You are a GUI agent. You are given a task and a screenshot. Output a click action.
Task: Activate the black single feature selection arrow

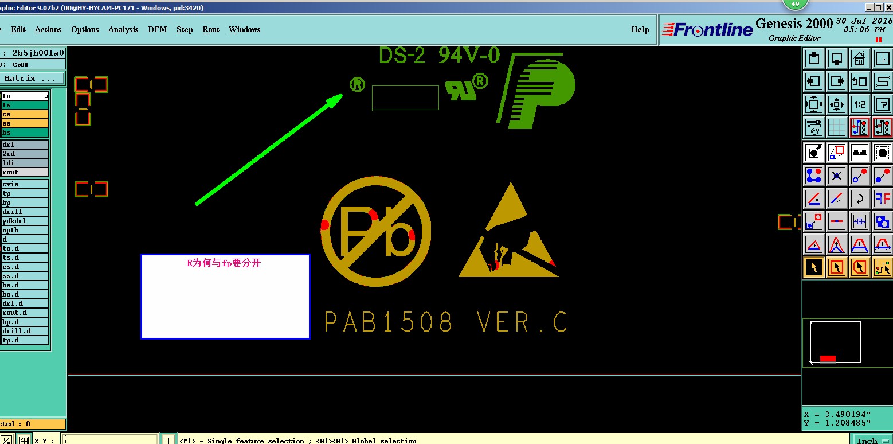coord(814,267)
